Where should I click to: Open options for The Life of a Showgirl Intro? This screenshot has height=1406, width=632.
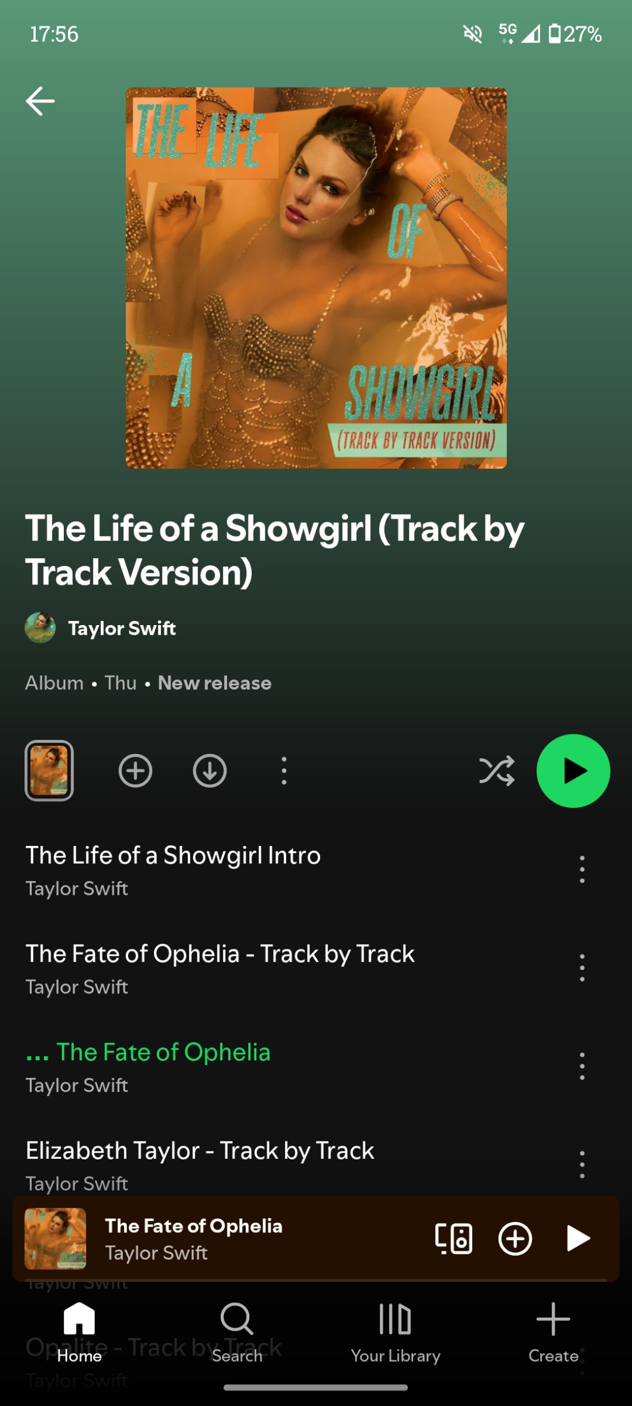582,869
